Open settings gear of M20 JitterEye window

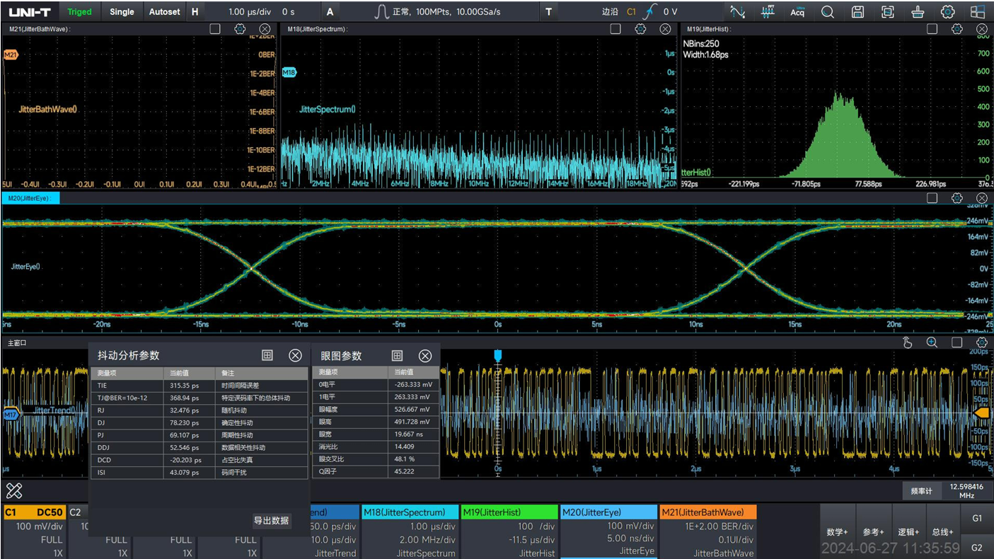(x=957, y=198)
